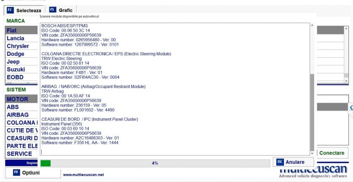Click the F5 key icon beside Grafic
The height and width of the screenshot is (182, 353).
(x=52, y=10)
